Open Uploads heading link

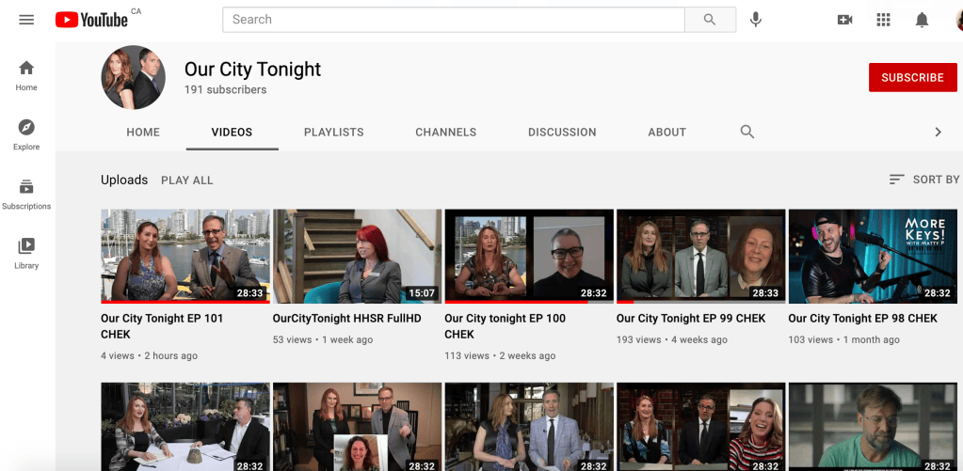(124, 180)
